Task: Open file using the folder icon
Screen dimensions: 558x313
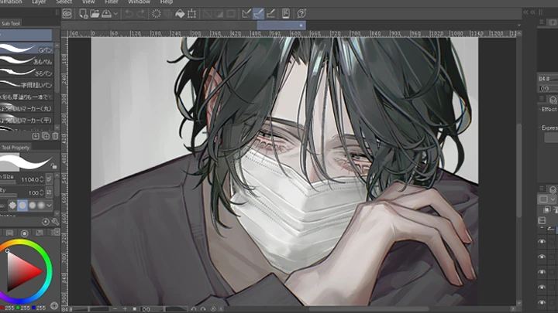Action: pyautogui.click(x=95, y=14)
